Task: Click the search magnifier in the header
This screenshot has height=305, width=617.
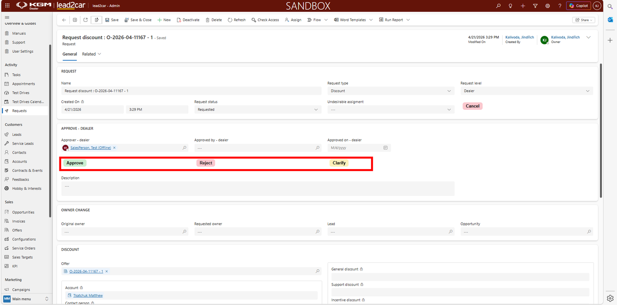Action: pos(498,6)
